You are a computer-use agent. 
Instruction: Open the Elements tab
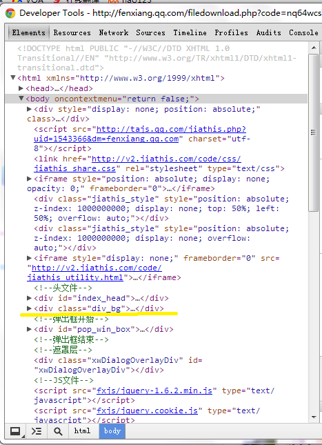(x=28, y=32)
